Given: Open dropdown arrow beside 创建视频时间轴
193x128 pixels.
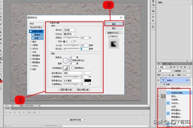Looking at the screenshot, I should (85, 120).
